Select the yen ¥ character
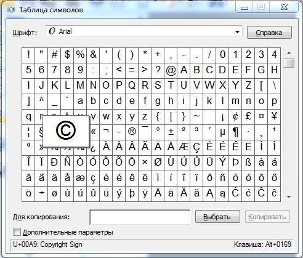The width and height of the screenshot is (303, 258). pyautogui.click(x=274, y=116)
